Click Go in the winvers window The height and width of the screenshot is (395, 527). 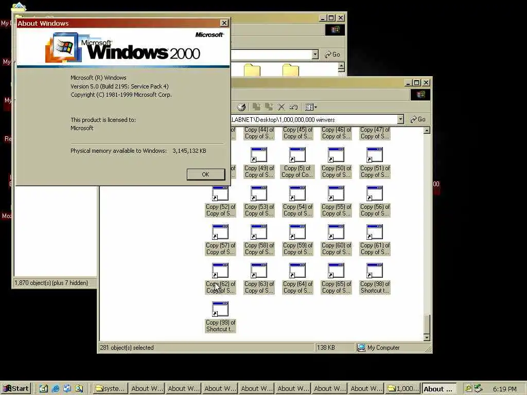(x=418, y=119)
